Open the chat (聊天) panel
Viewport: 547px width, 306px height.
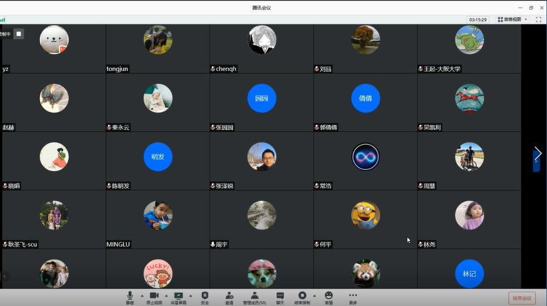click(280, 297)
